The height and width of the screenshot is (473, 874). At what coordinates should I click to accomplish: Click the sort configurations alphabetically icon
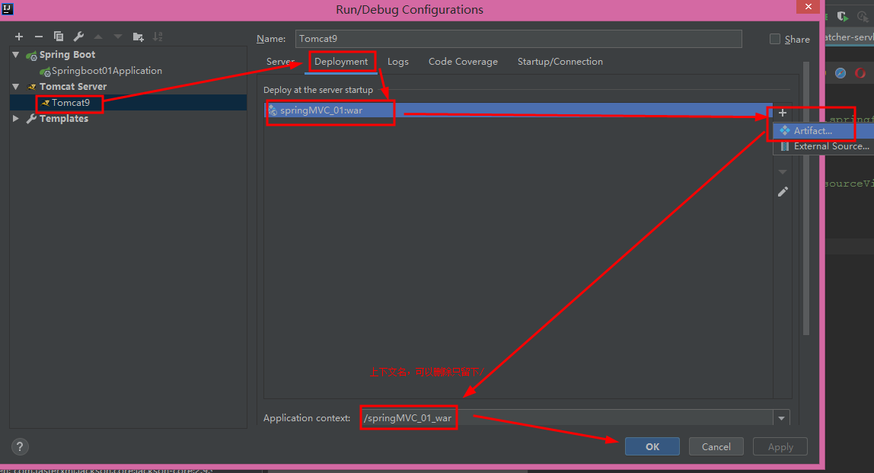[x=158, y=37]
